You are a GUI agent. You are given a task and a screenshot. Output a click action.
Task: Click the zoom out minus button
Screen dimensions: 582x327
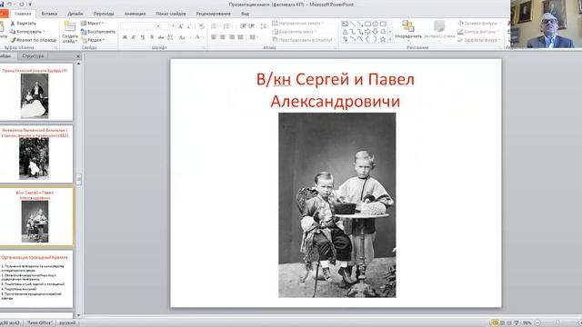point(537,323)
